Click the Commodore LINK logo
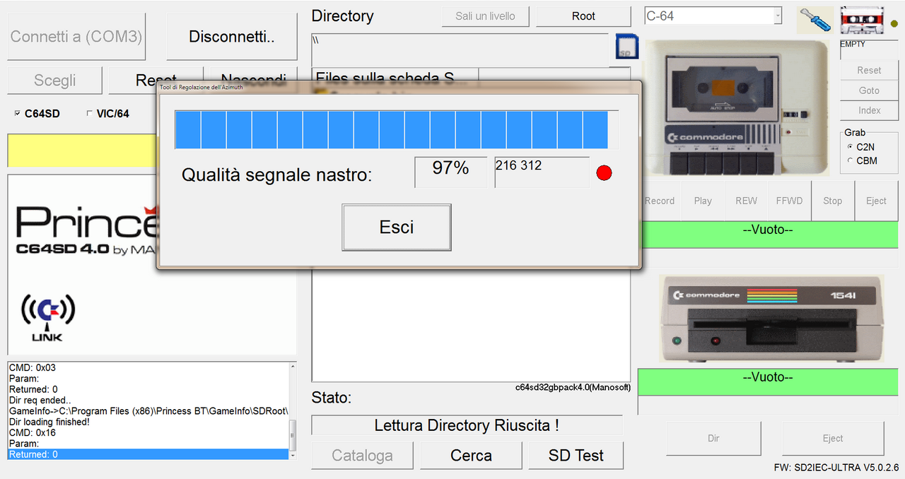 pyautogui.click(x=47, y=317)
